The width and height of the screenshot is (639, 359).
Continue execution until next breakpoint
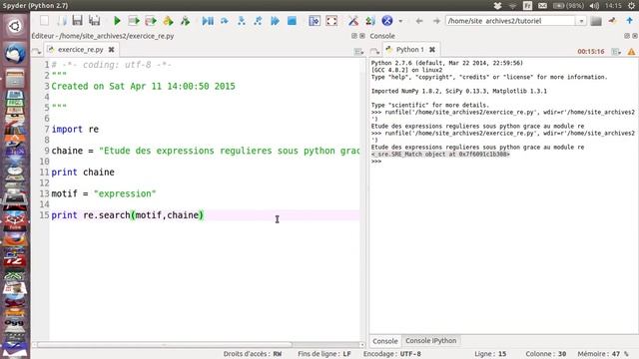coord(276,21)
